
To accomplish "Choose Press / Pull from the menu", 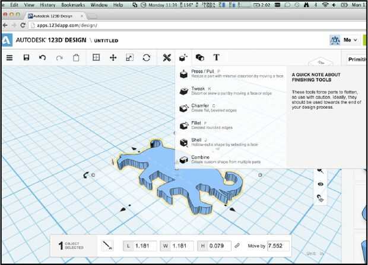I will click(231, 74).
